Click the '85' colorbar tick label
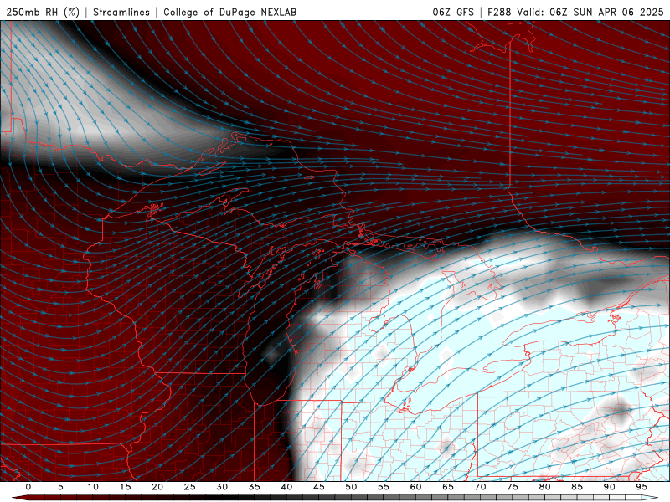The width and height of the screenshot is (670, 502). click(x=577, y=487)
